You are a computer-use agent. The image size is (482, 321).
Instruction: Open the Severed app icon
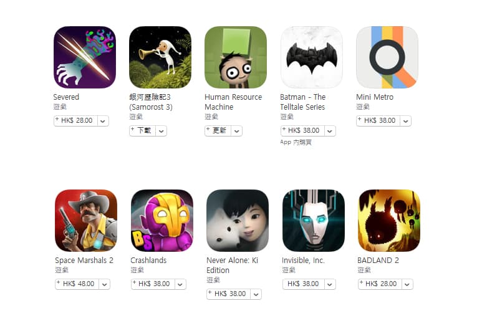pos(85,57)
